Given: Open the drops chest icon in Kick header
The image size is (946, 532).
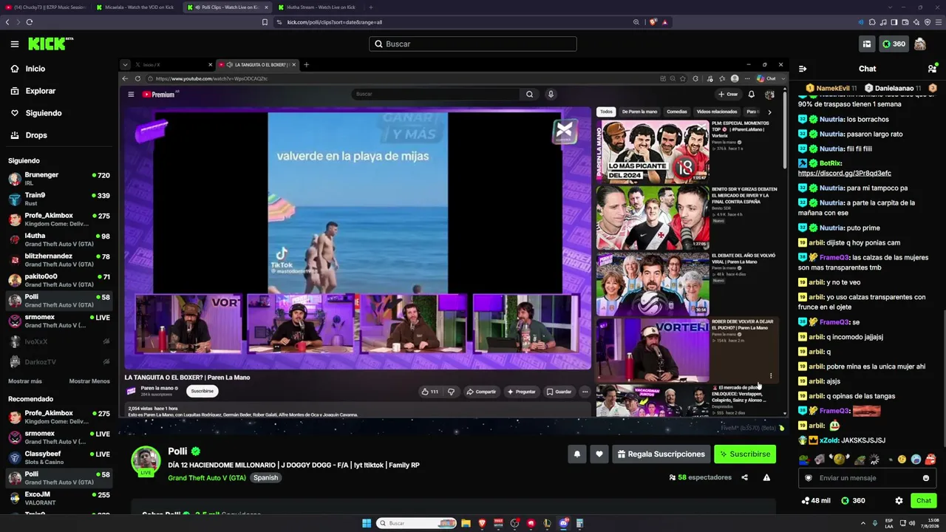Looking at the screenshot, I should coord(867,44).
